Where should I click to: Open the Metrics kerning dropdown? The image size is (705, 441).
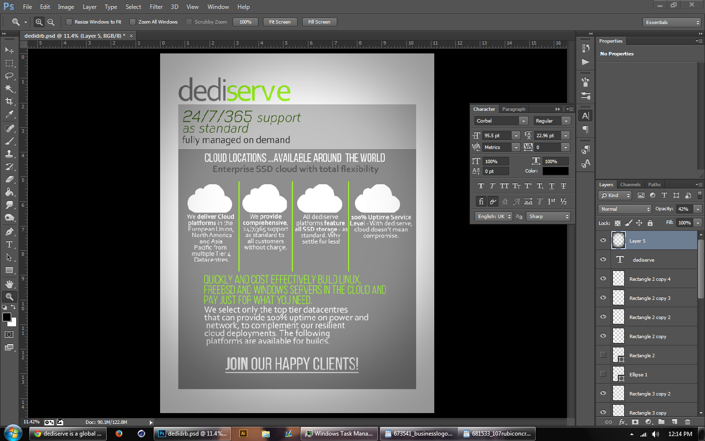pyautogui.click(x=516, y=147)
